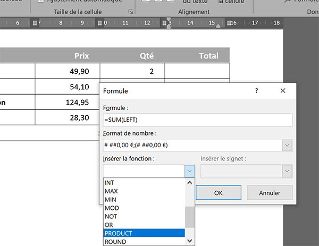Open the Format de nombre dropdown arrow
This screenshot has height=246, width=319.
point(287,146)
